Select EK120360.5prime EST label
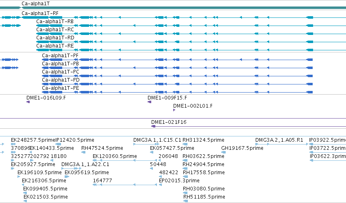The height and width of the screenshot is (203, 346). coord(115,156)
